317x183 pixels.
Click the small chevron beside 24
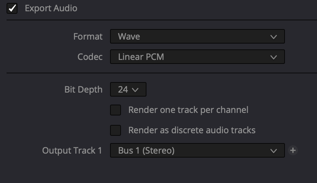coord(135,90)
